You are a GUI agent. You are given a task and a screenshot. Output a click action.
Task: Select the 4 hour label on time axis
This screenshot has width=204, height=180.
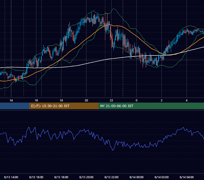pos(187,100)
